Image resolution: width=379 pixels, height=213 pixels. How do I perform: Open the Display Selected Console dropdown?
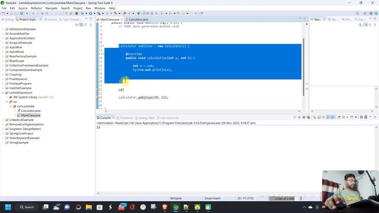[x=348, y=117]
